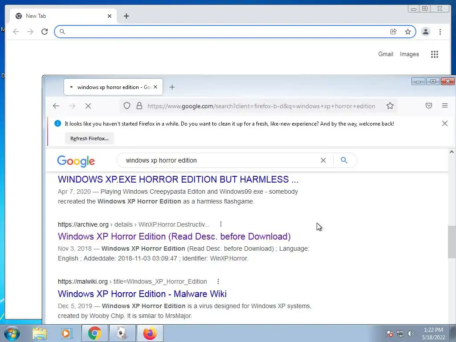Click the scrollbar up arrow in Firefox
Viewport: 456px width, 342px height.
point(452,152)
